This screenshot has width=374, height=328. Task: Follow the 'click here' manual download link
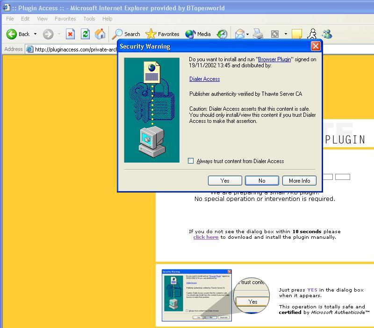click(206, 237)
